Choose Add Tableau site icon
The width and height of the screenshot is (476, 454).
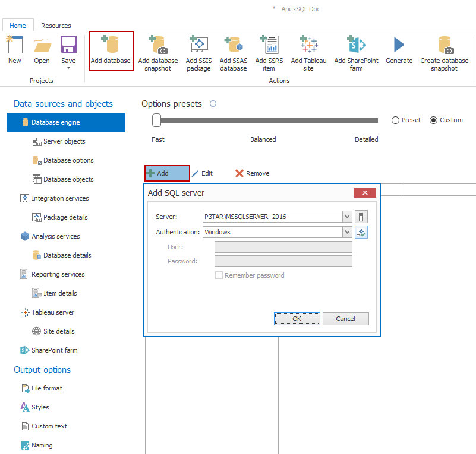(x=308, y=46)
